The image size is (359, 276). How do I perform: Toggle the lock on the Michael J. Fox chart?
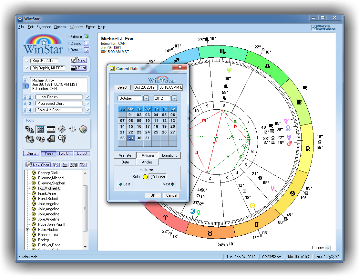(x=25, y=80)
